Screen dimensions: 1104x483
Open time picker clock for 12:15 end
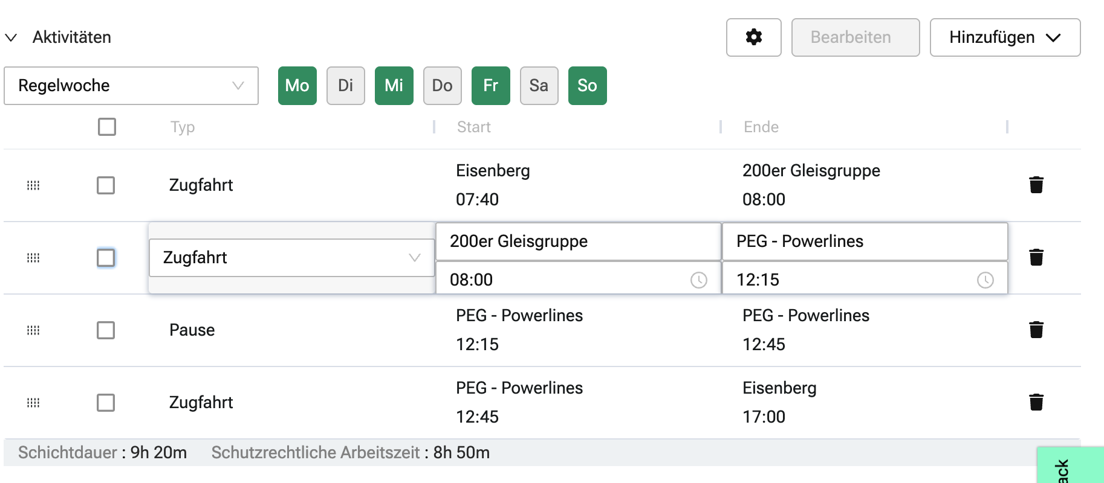pos(985,280)
